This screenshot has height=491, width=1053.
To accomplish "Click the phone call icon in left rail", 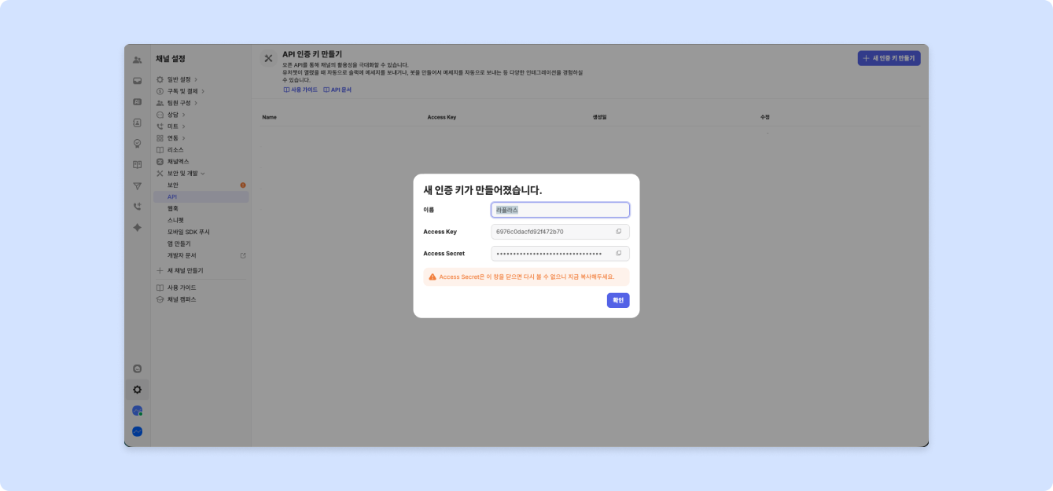I will pyautogui.click(x=138, y=207).
